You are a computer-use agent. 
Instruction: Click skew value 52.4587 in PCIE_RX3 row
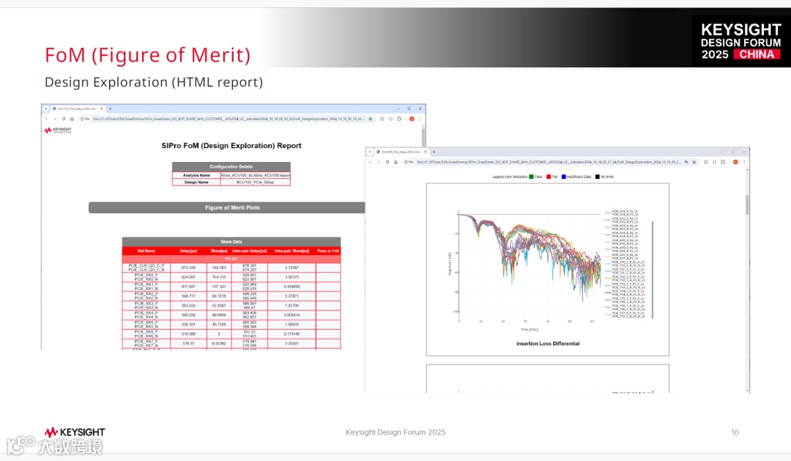tap(219, 306)
